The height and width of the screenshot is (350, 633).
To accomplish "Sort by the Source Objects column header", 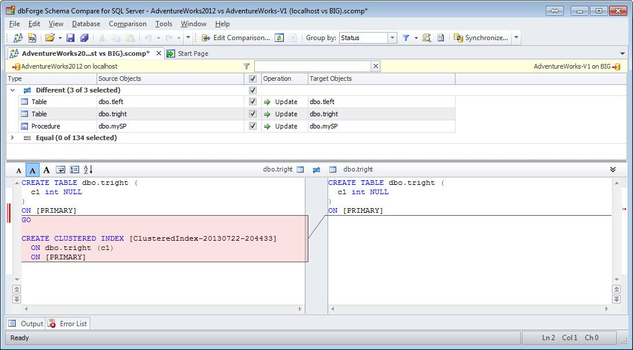I will [x=170, y=78].
